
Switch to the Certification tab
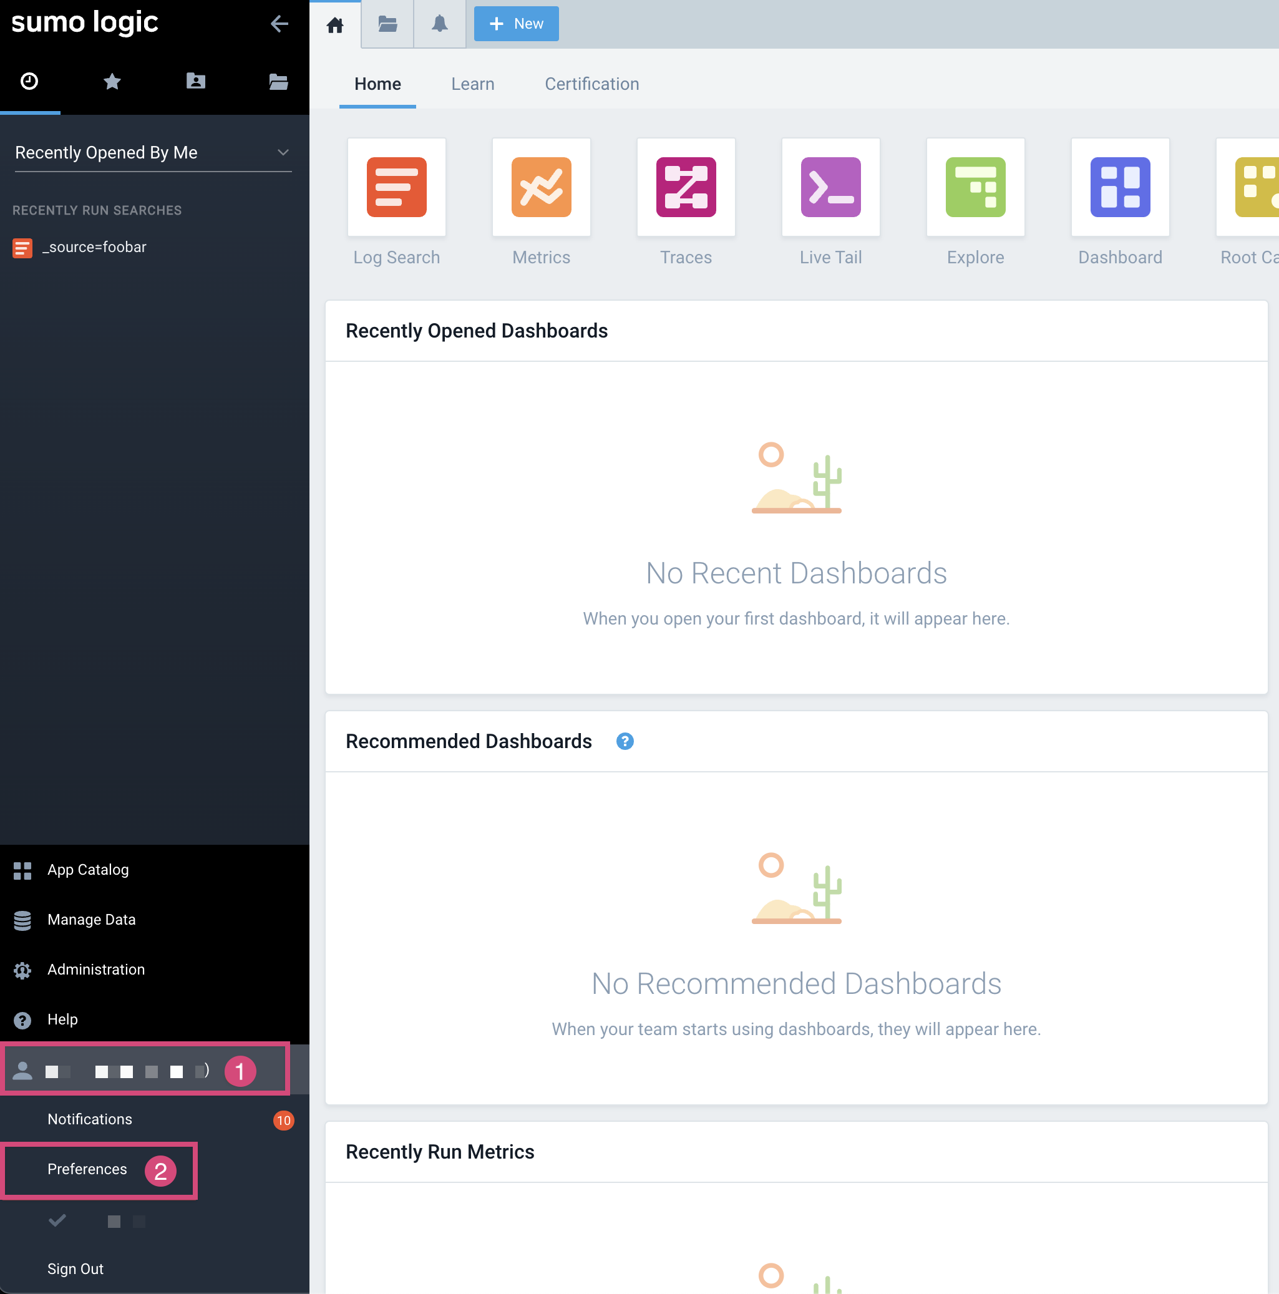click(x=592, y=84)
